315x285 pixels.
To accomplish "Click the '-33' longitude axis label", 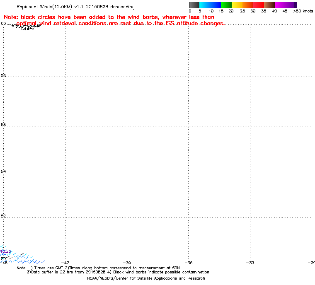I will (x=250, y=263).
